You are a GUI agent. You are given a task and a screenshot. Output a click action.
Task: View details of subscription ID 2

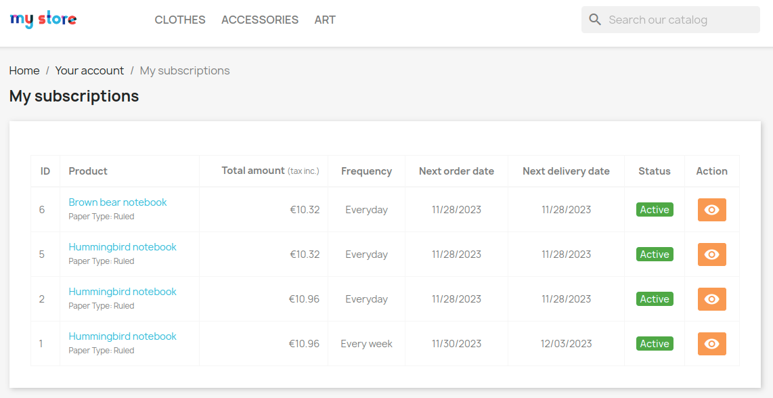(x=711, y=299)
